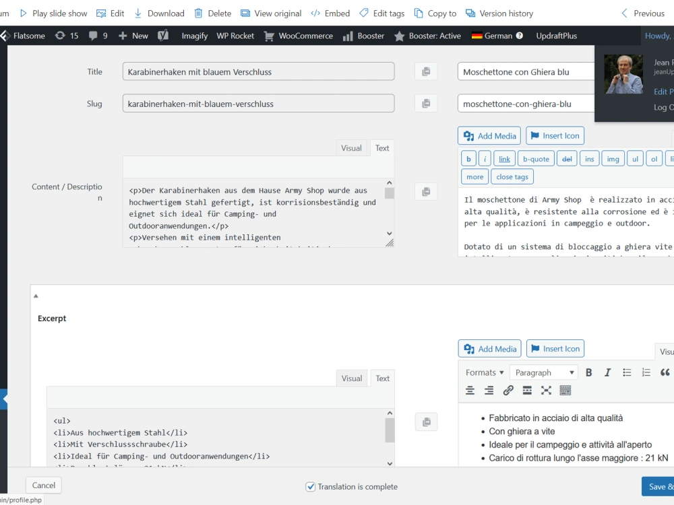Copy Content description from original icon

click(426, 191)
